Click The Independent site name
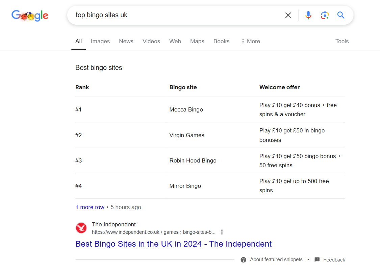Image resolution: width=380 pixels, height=275 pixels. pyautogui.click(x=113, y=224)
